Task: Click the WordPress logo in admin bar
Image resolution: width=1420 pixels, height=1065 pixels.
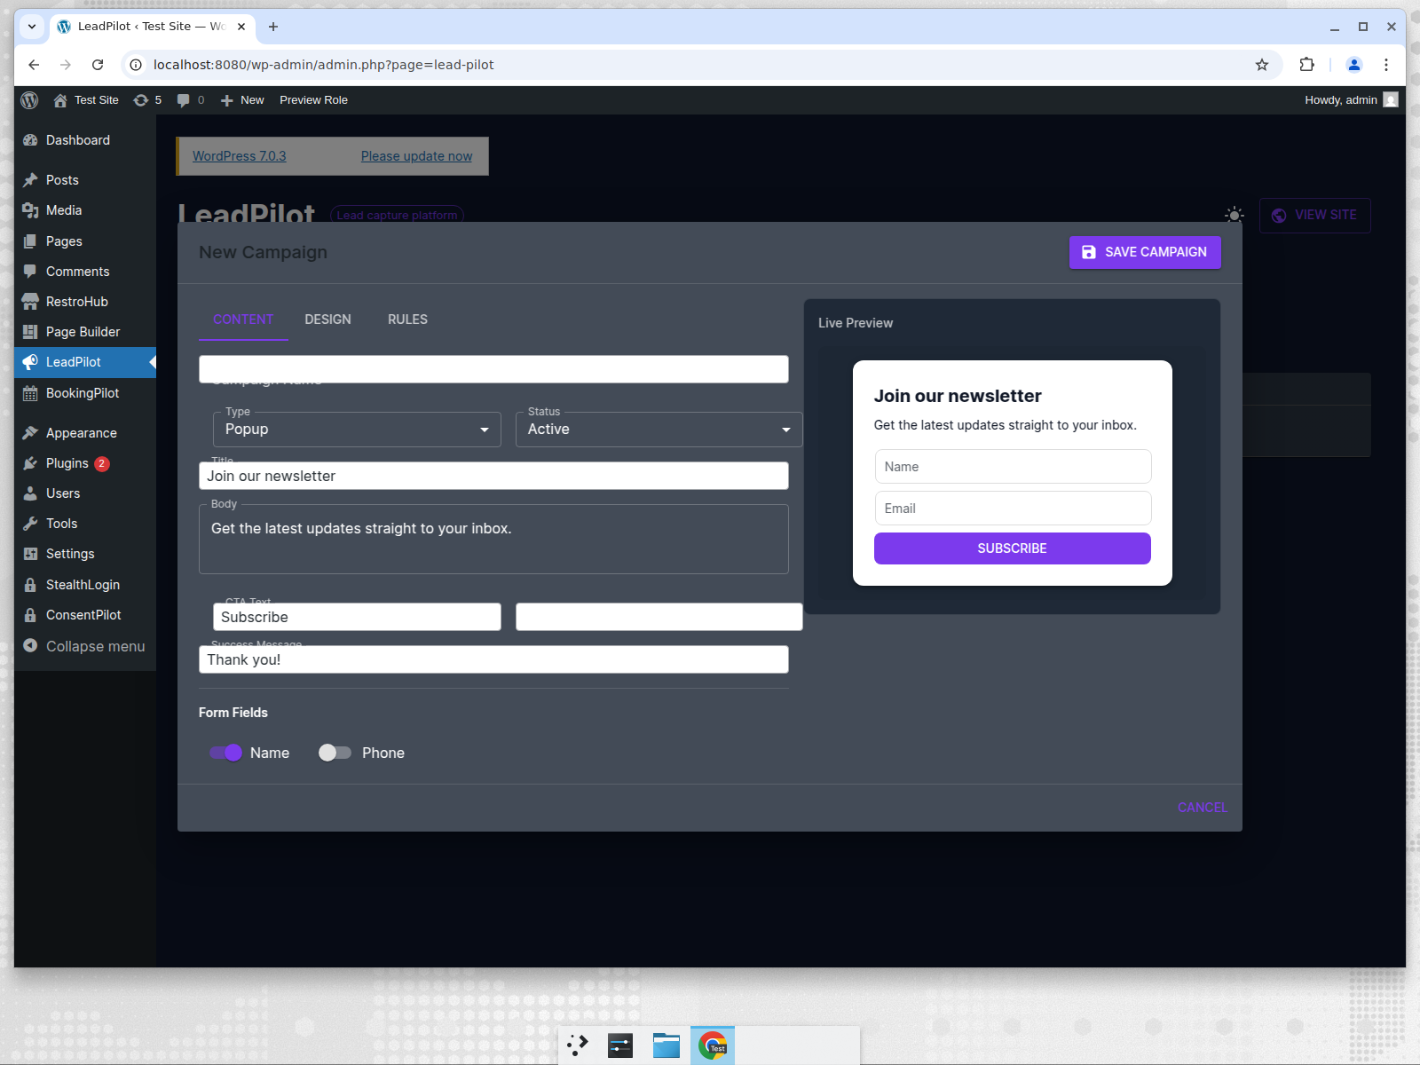Action: point(29,100)
